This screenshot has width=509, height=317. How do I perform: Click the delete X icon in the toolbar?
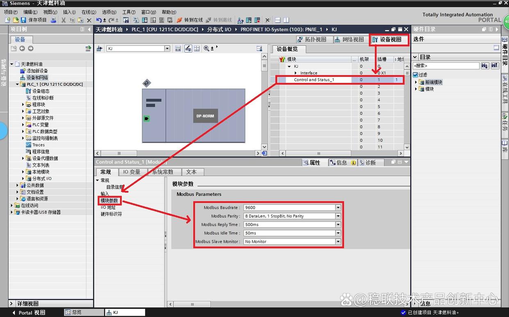[x=89, y=20]
